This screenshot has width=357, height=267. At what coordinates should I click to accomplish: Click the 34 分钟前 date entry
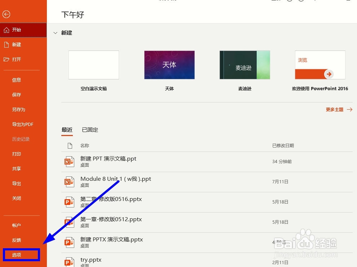point(282,162)
